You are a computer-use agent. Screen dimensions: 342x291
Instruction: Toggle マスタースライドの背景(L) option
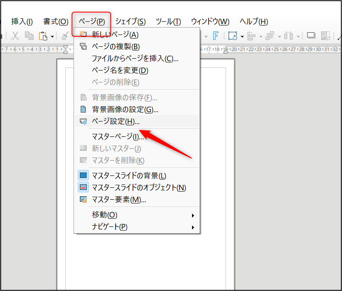(x=137, y=175)
